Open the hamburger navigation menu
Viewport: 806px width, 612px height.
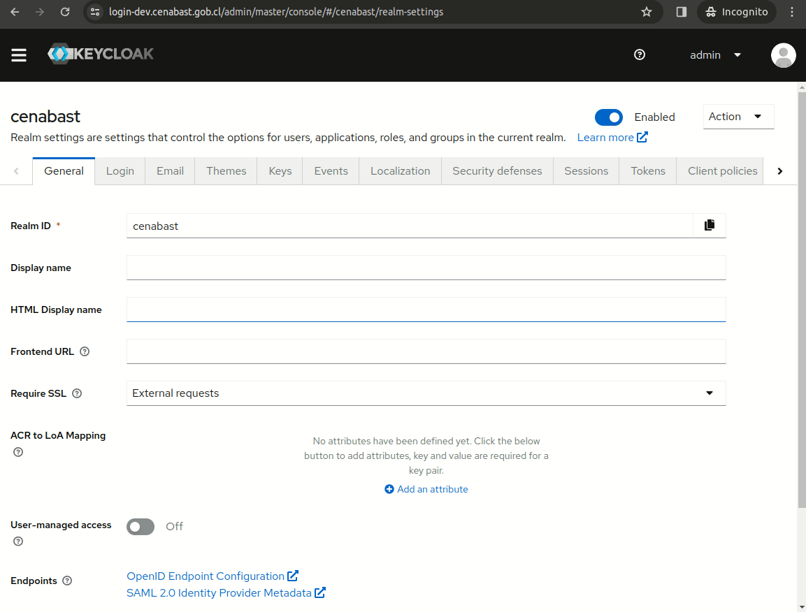tap(19, 55)
